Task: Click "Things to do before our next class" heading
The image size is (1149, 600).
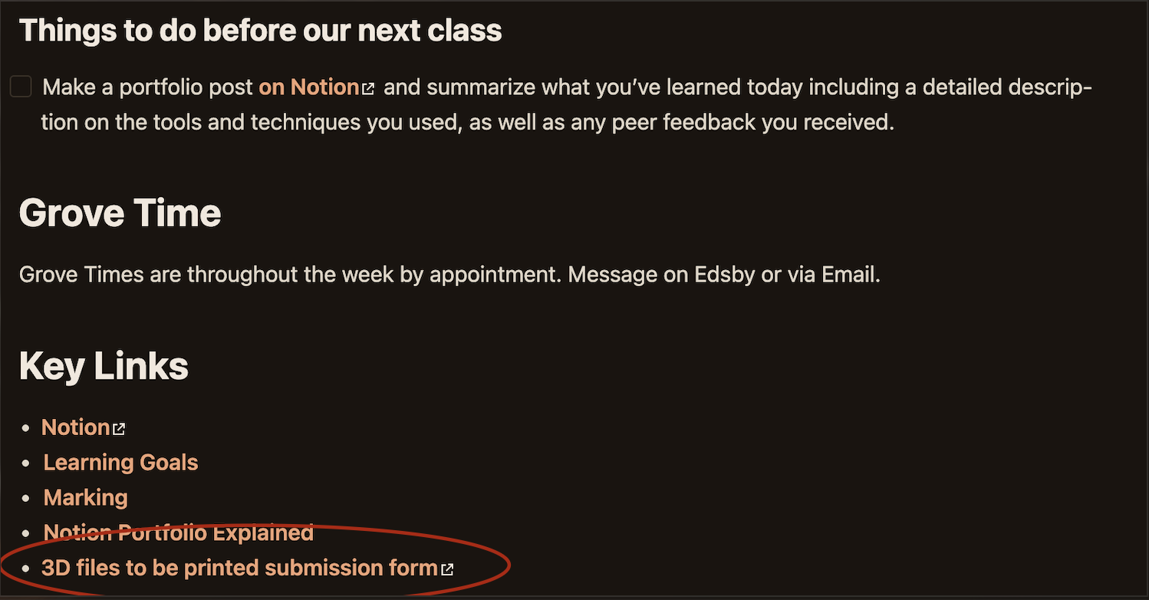Action: 260,31
